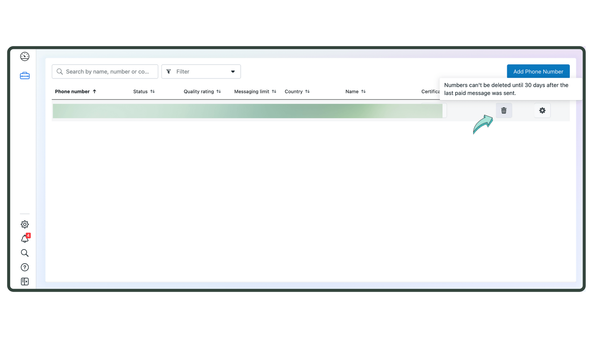Select the Filter button with funnel icon
Image resolution: width=607 pixels, height=341 pixels.
[201, 71]
